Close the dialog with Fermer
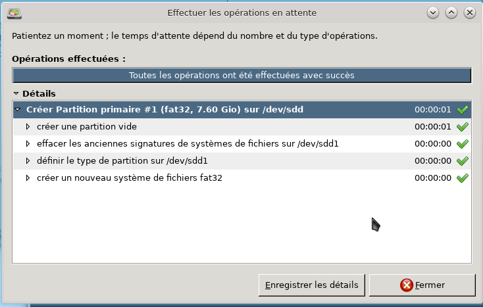Image resolution: width=483 pixels, height=307 pixels. [x=422, y=285]
